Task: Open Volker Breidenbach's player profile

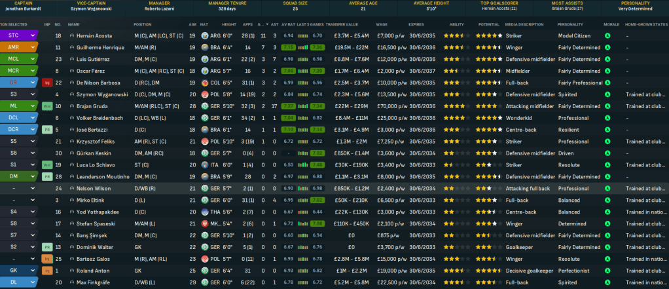Action: click(x=99, y=118)
